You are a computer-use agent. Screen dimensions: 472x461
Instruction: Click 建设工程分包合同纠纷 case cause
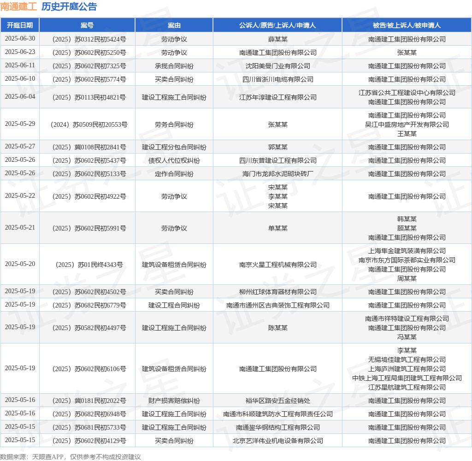coord(174,147)
